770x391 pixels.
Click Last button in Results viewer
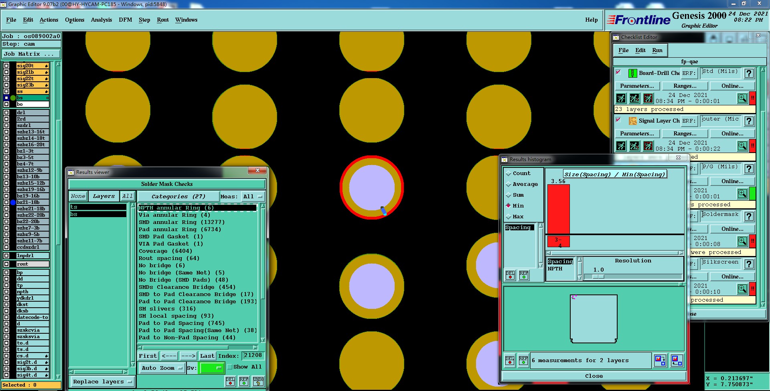point(207,356)
